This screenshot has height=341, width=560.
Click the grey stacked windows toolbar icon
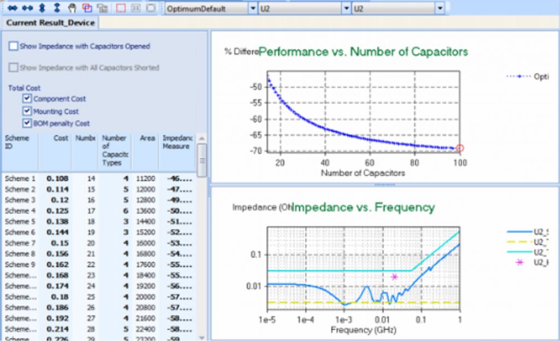click(102, 8)
